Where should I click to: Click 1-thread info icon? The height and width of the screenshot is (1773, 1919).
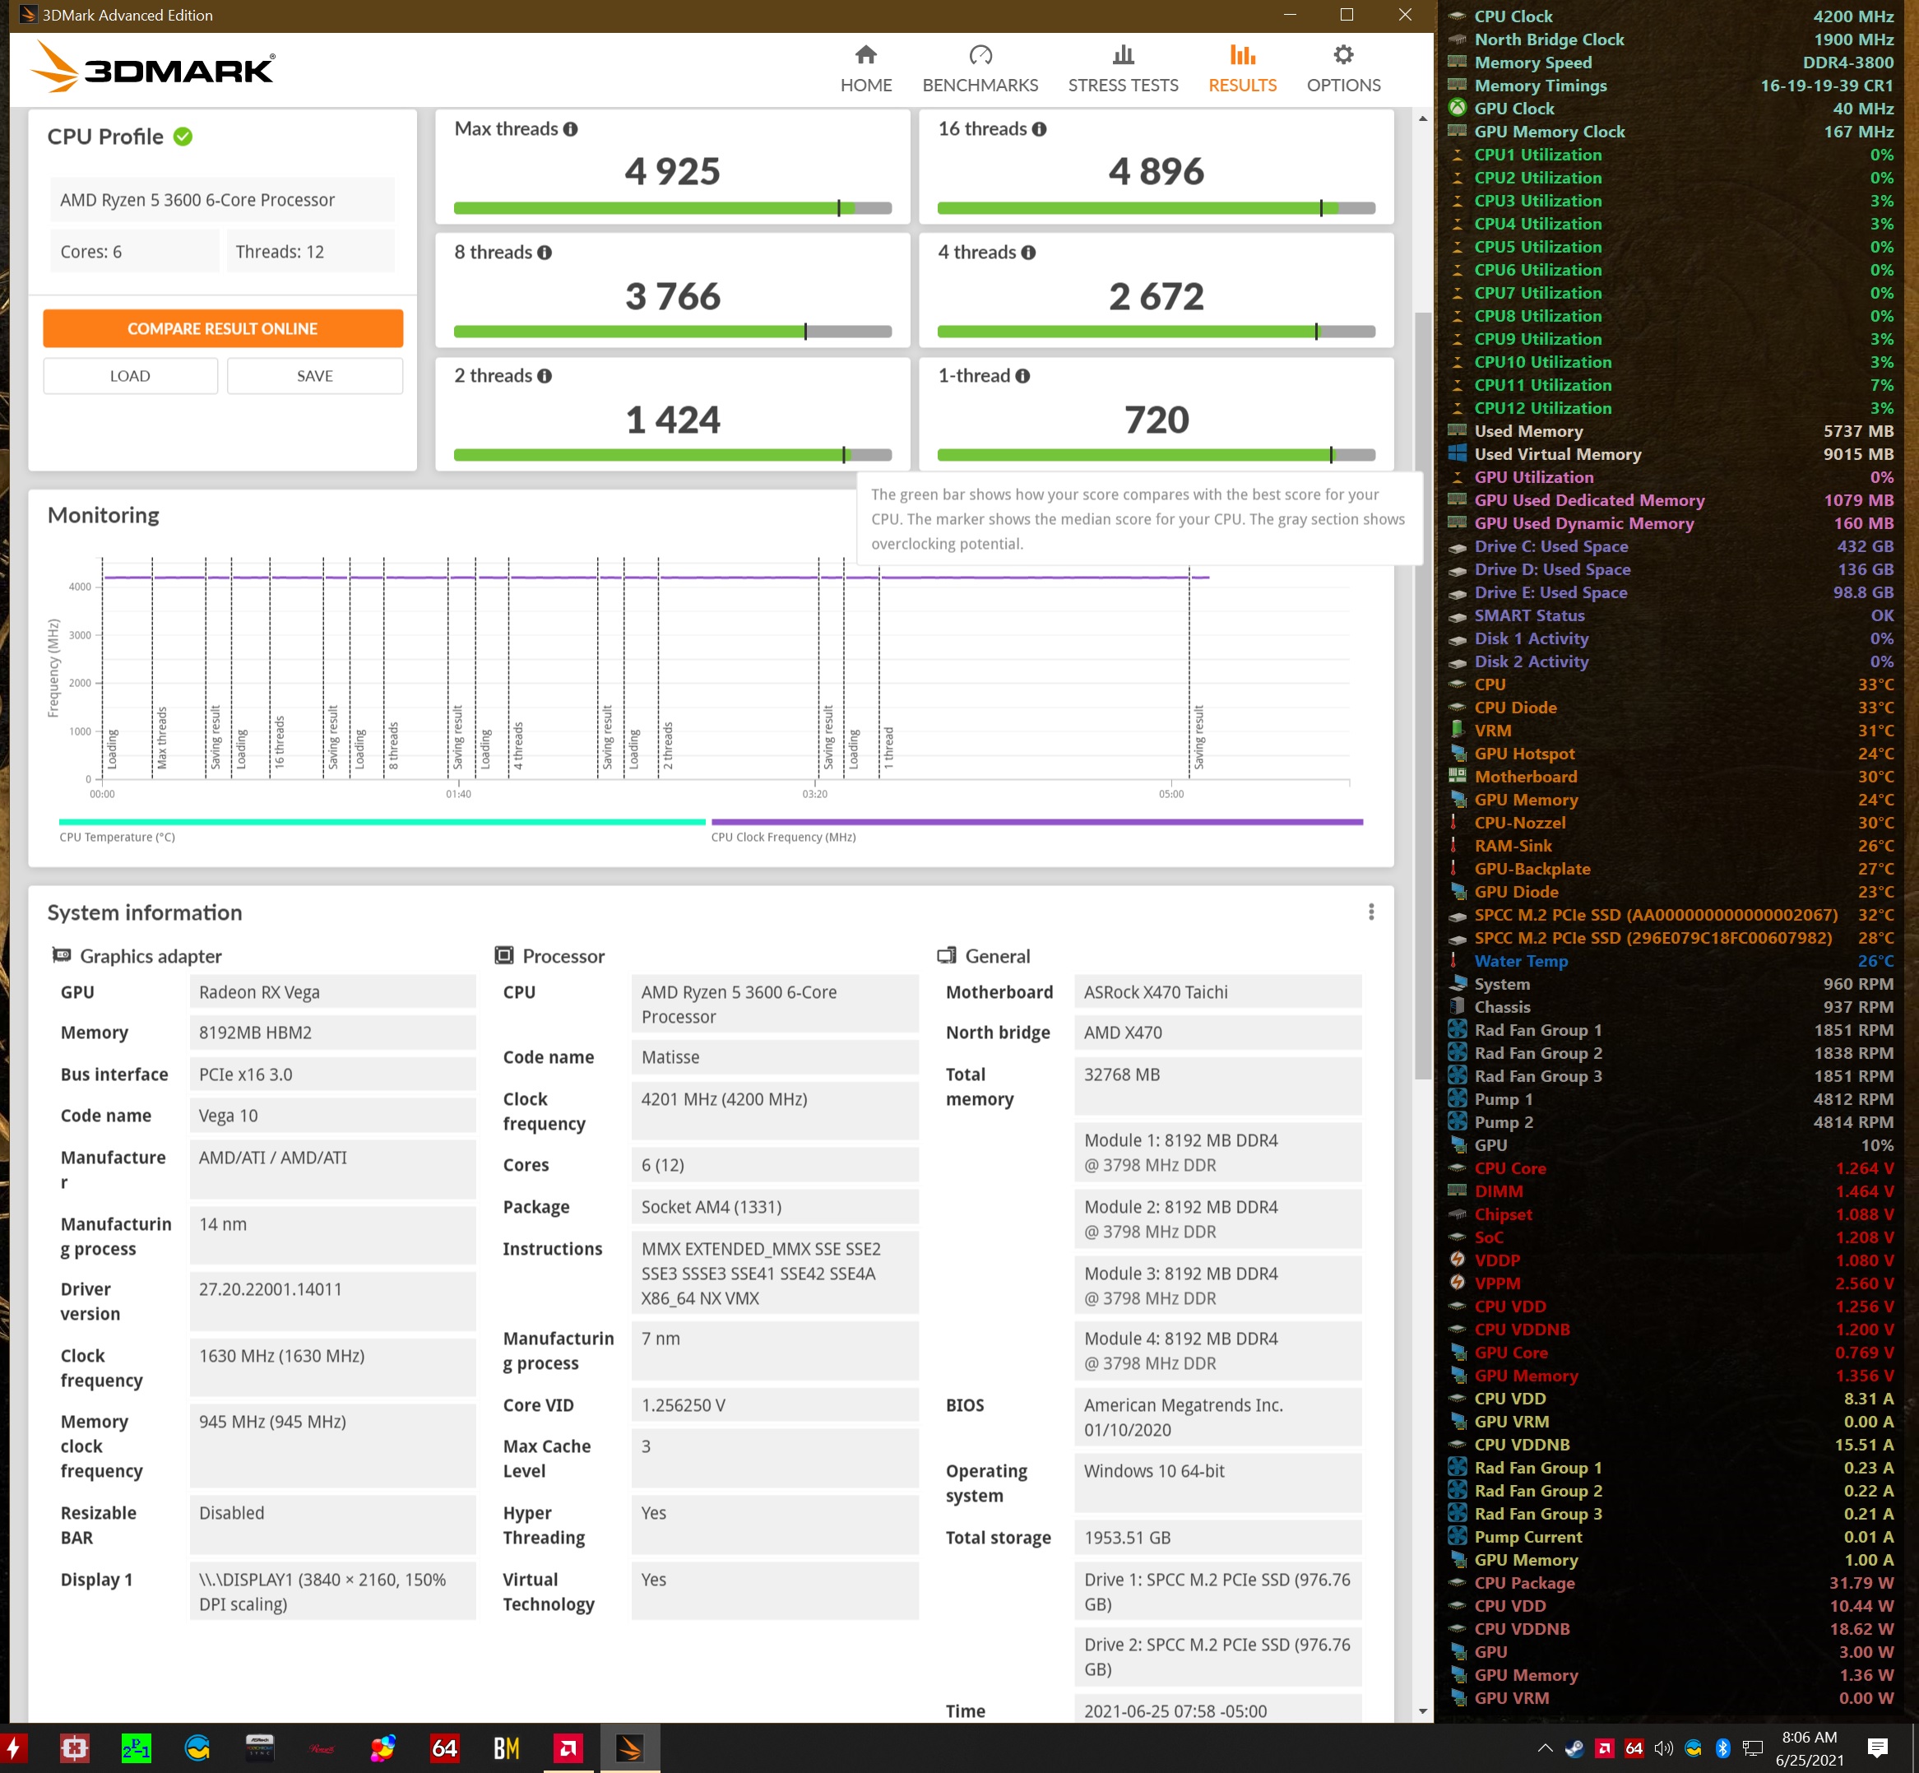[x=1022, y=376]
